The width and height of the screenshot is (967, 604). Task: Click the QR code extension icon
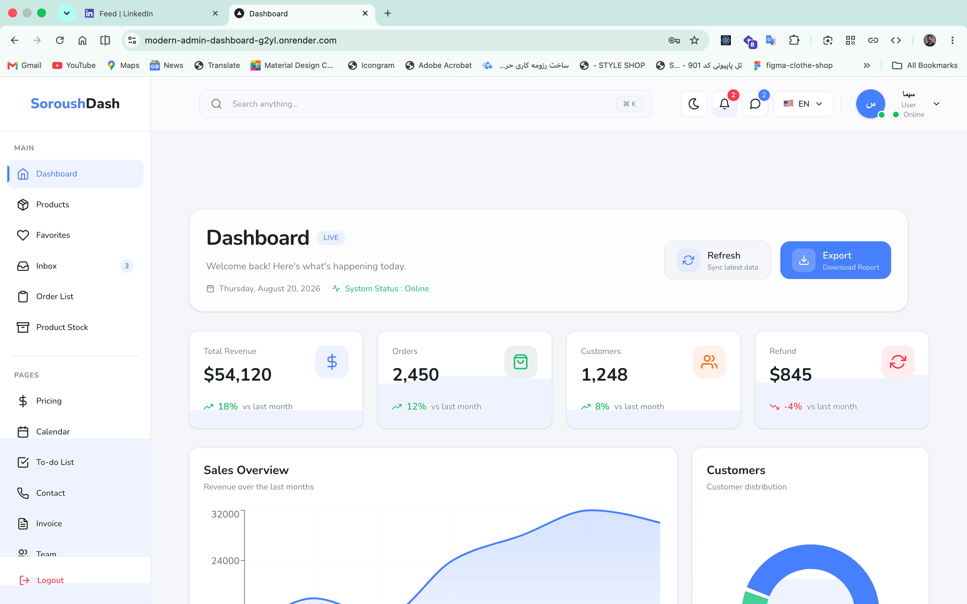(850, 40)
